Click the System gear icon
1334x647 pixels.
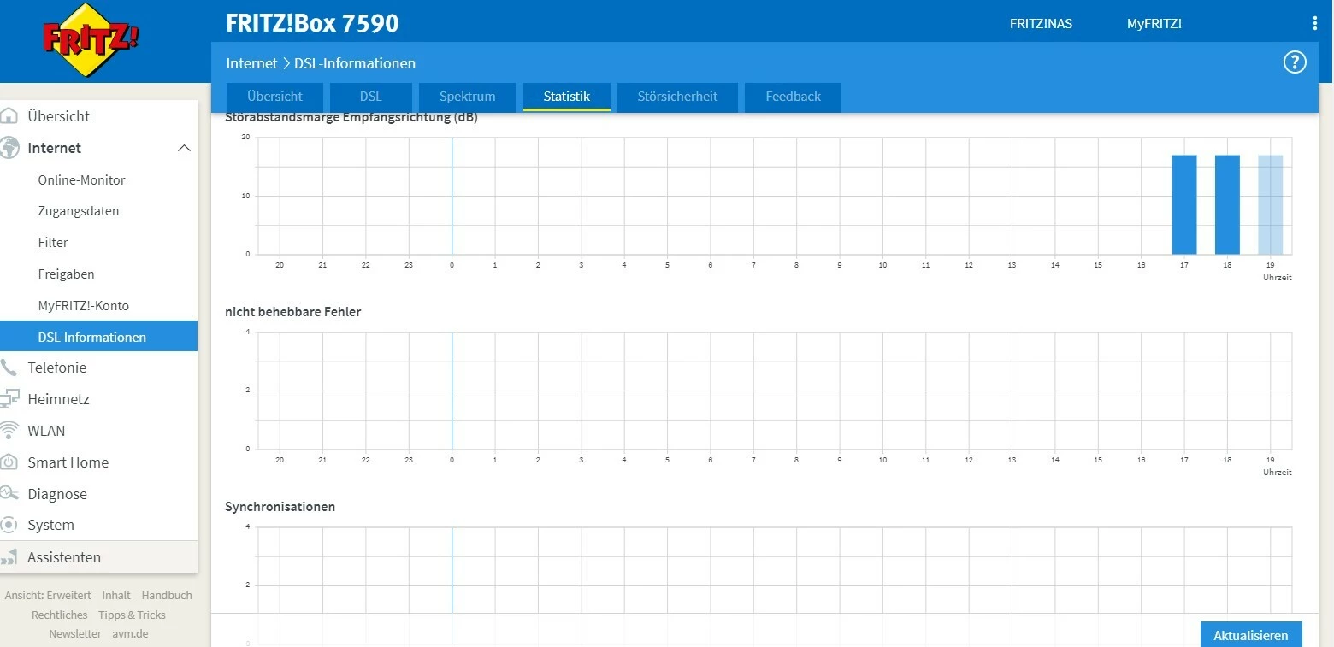click(x=9, y=525)
